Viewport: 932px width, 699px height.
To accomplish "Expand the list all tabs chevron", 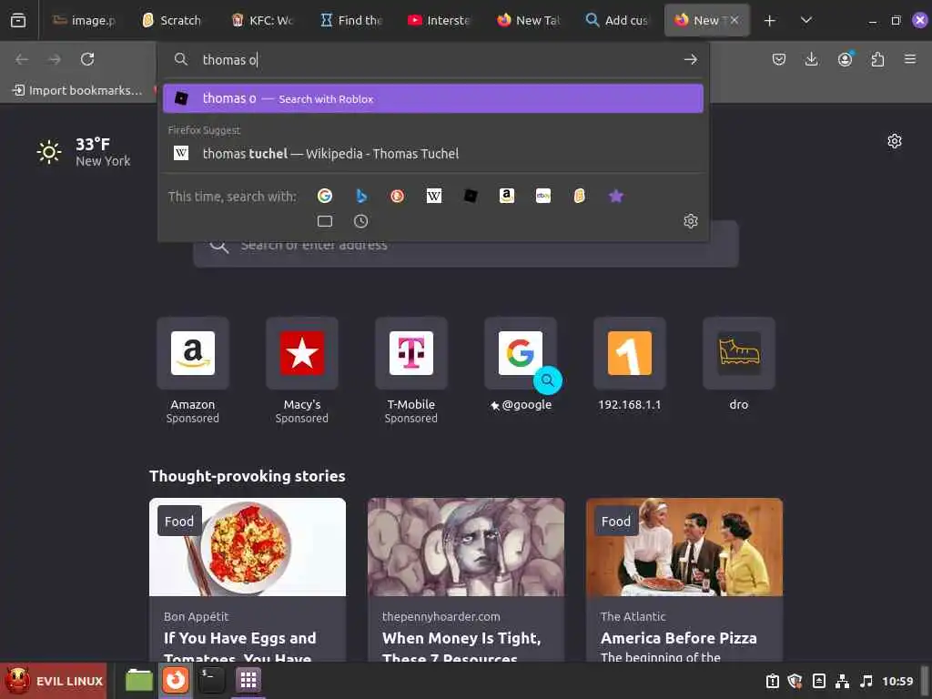I will click(x=806, y=20).
